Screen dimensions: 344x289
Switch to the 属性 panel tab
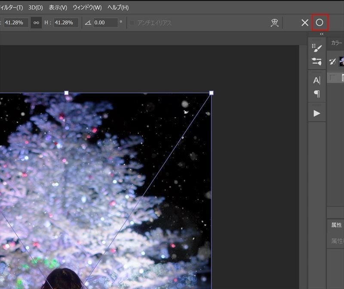(x=336, y=225)
